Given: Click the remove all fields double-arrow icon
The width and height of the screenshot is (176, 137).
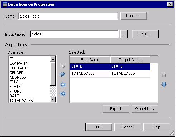Looking at the screenshot, I should pyautogui.click(x=63, y=94).
